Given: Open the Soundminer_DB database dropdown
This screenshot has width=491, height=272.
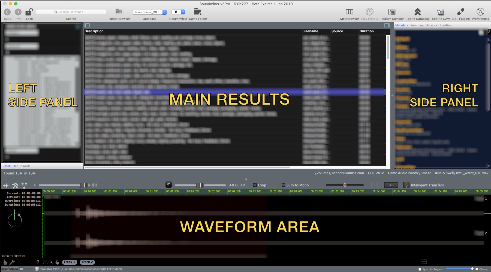Looking at the screenshot, I should click(149, 12).
